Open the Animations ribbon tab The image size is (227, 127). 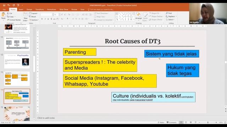point(51,10)
